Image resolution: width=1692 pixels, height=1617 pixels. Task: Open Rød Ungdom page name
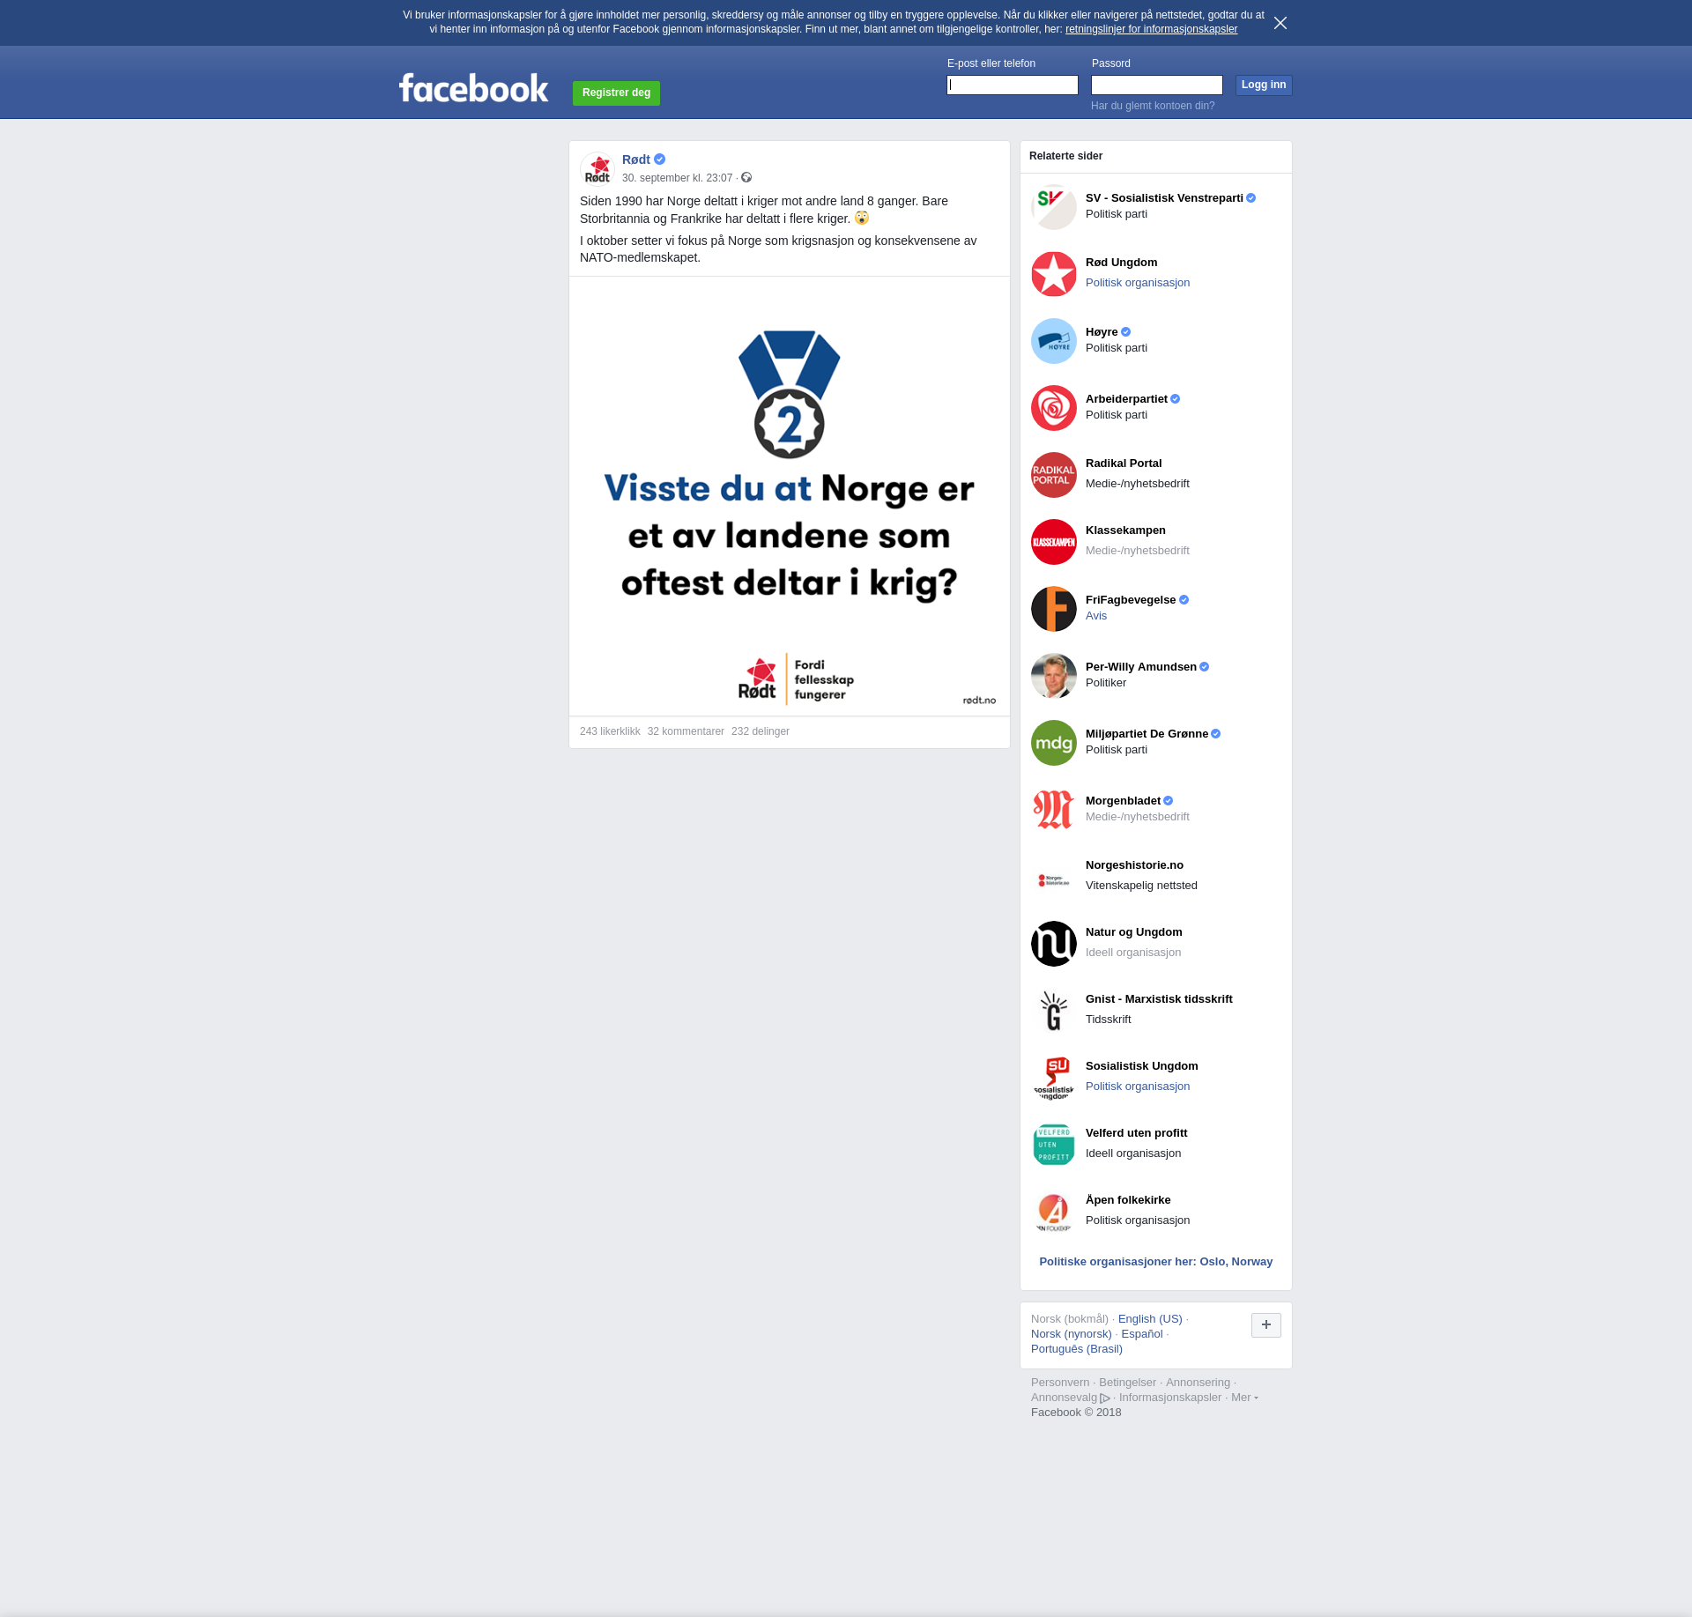point(1121,263)
